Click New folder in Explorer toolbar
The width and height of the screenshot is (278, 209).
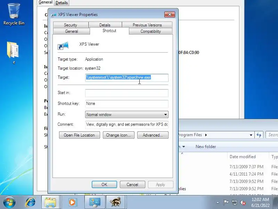206,147
